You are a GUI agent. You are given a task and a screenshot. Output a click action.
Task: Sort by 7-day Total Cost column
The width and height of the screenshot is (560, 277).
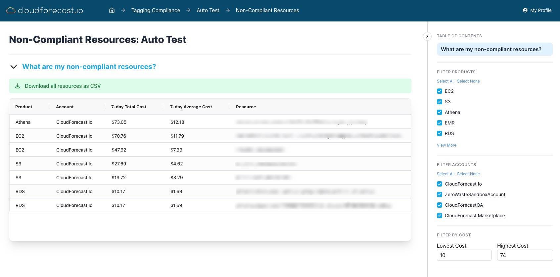tap(129, 107)
